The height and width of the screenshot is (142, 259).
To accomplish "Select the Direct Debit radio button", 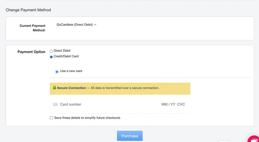I will [x=51, y=51].
